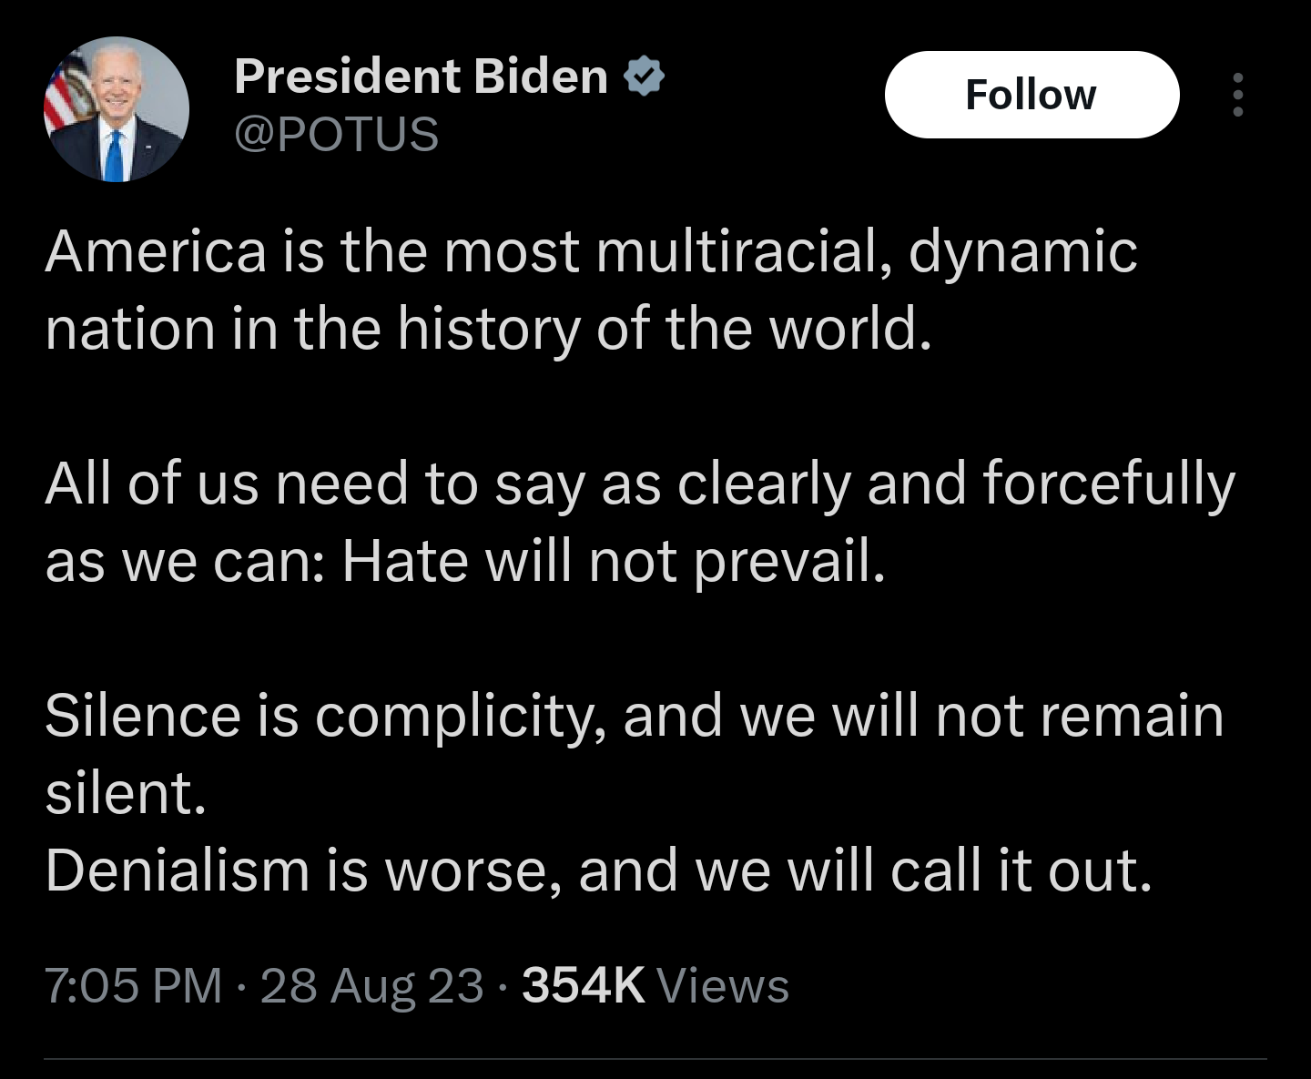
Task: Open the 354K view count
Action: tap(583, 985)
